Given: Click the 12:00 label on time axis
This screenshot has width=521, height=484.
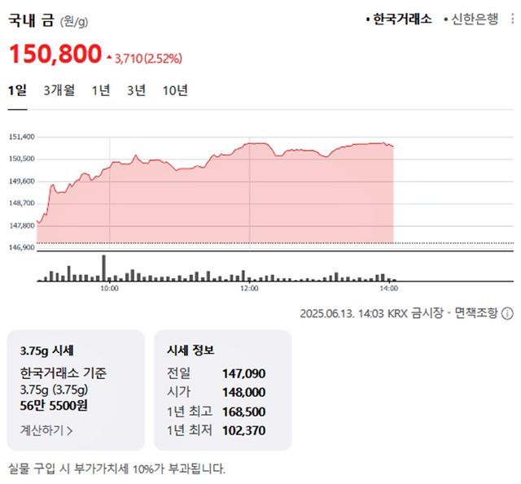Looking at the screenshot, I should click(249, 288).
